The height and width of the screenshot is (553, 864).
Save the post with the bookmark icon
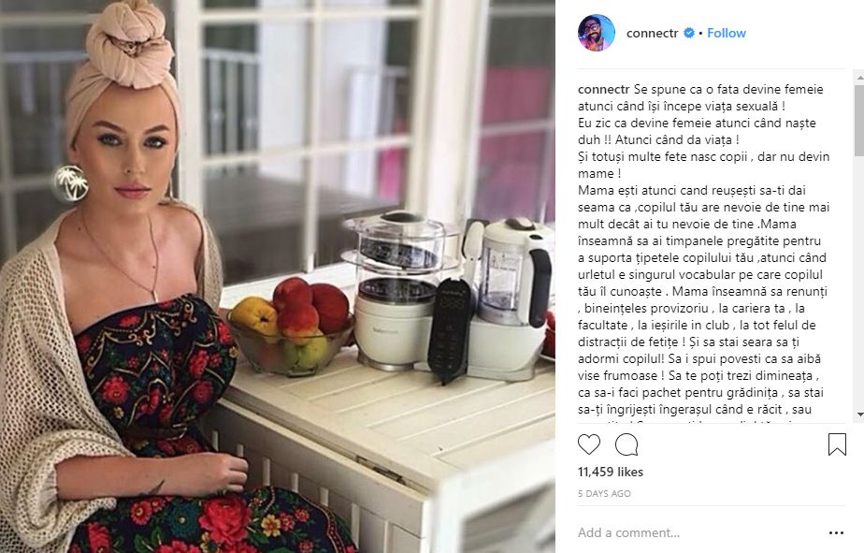(837, 444)
